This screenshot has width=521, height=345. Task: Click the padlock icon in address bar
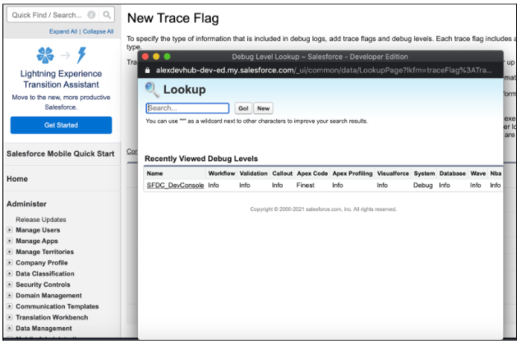[x=147, y=71]
